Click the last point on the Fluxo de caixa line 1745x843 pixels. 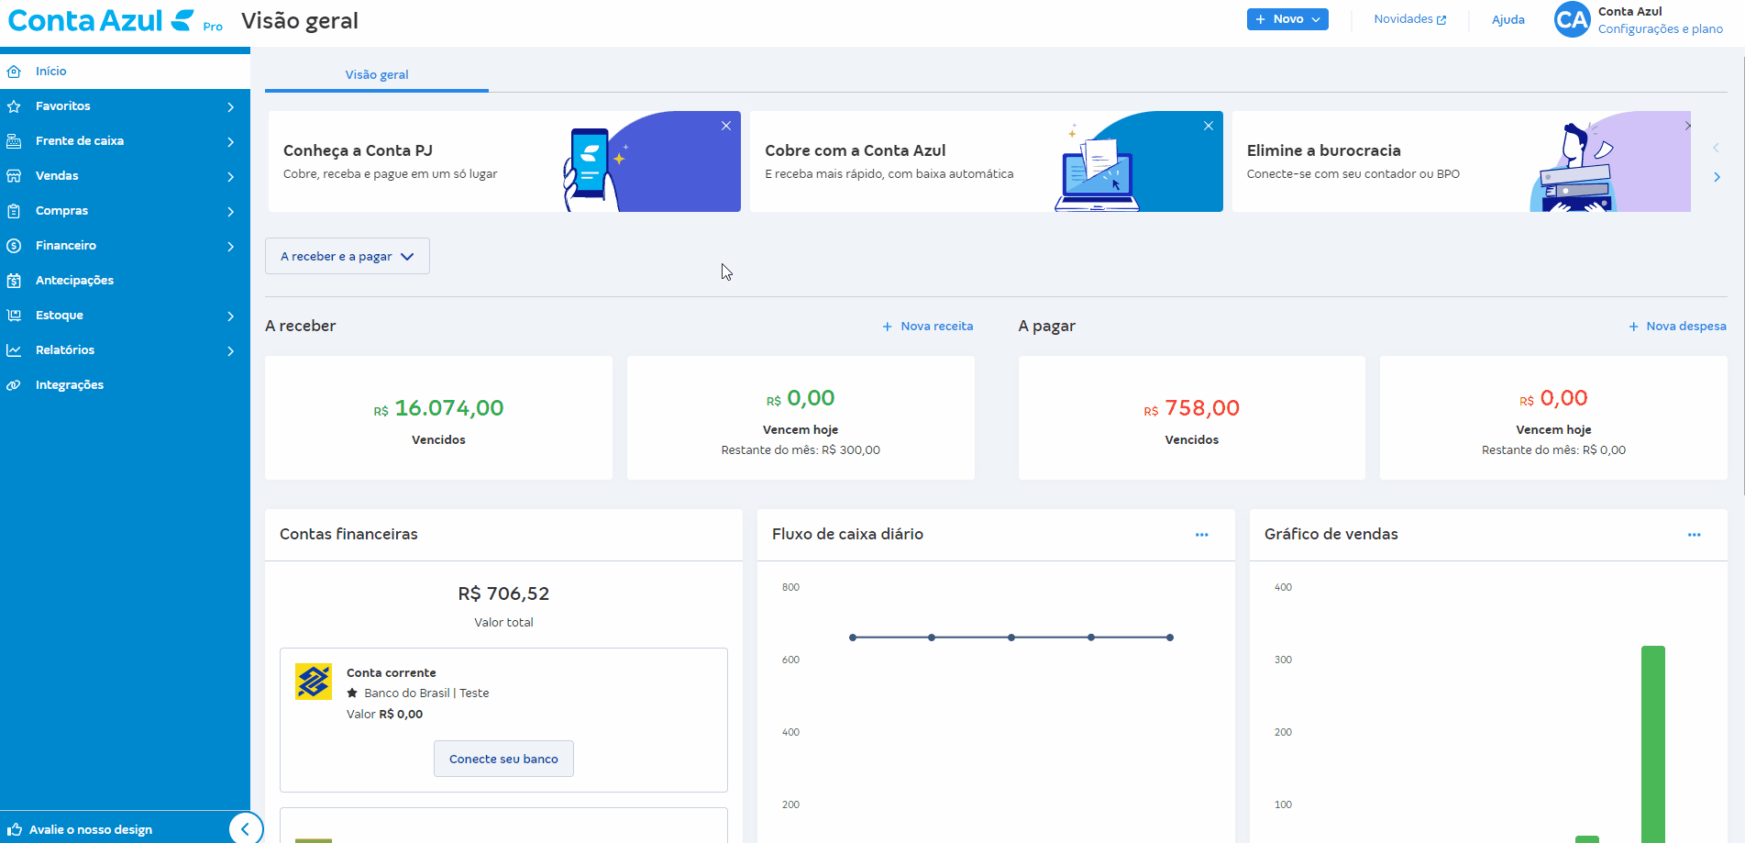click(x=1170, y=638)
